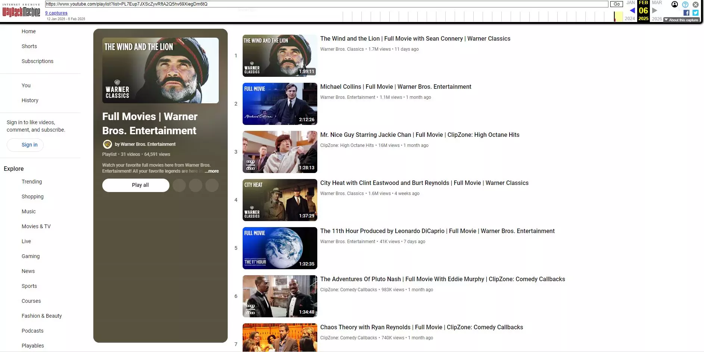The height and width of the screenshot is (352, 704).
Task: Click the Sign in button
Action: [x=25, y=145]
